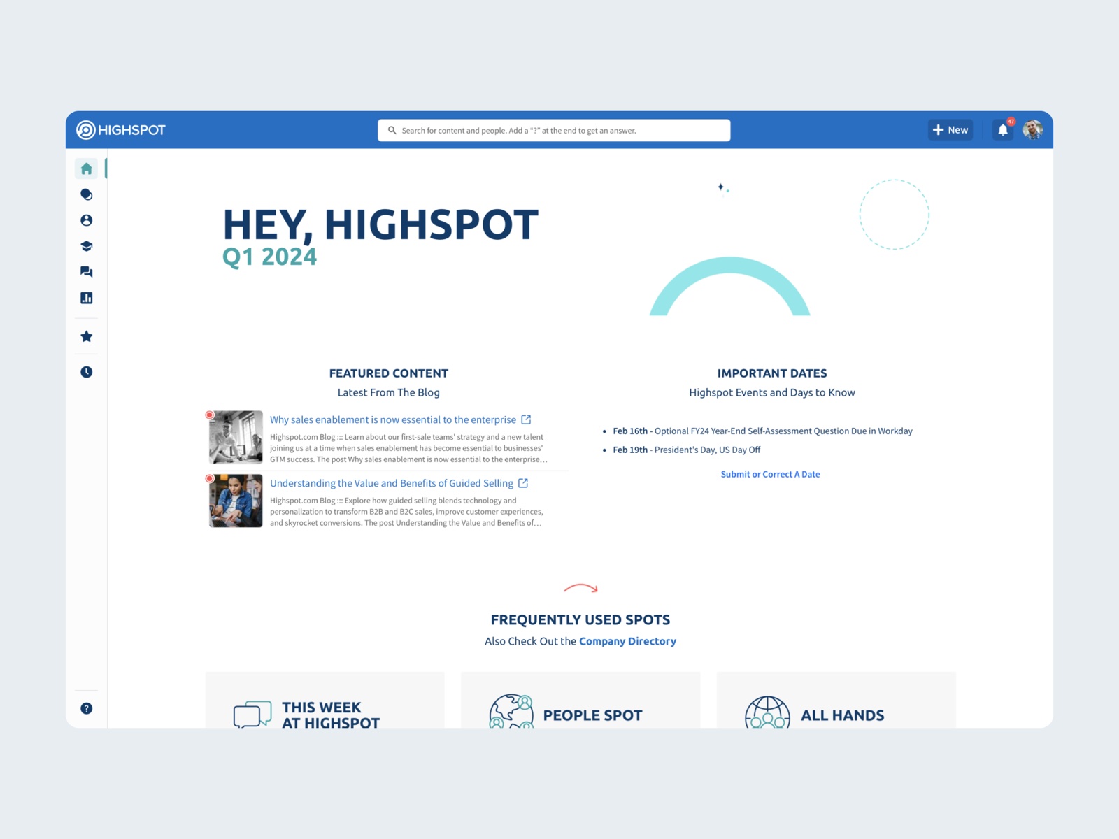
Task: Open the help question mark icon
Action: (87, 708)
